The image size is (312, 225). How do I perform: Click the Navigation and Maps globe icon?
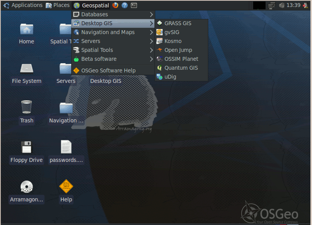(x=76, y=32)
